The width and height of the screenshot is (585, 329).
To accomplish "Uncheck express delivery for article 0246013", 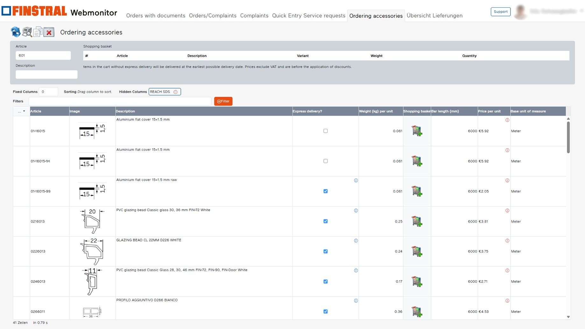I will [325, 281].
